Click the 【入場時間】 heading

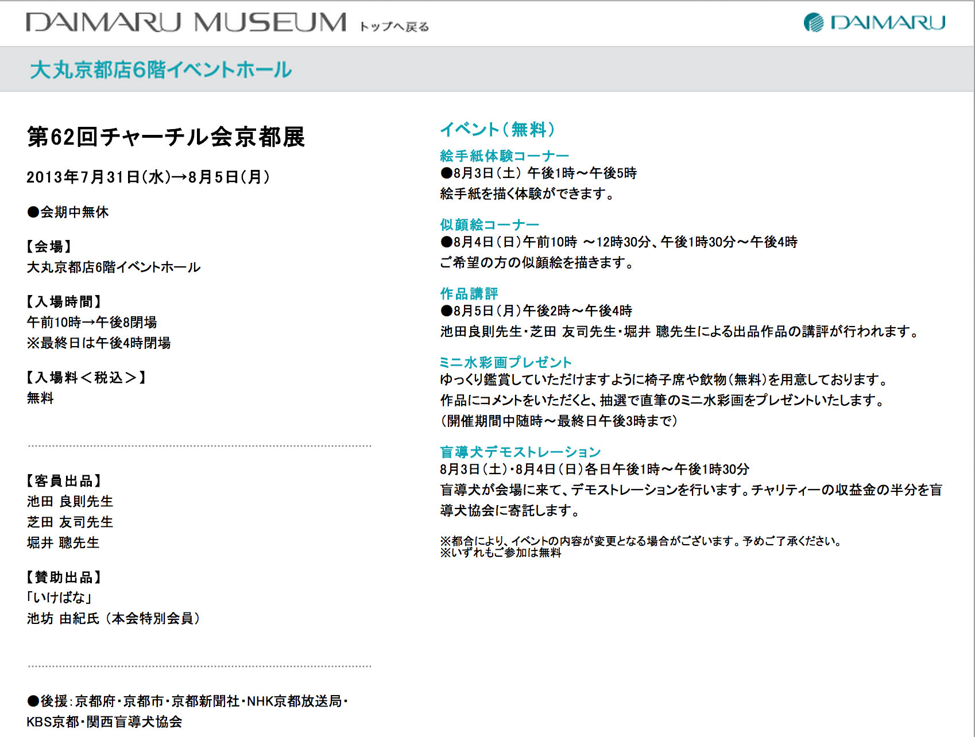(64, 301)
